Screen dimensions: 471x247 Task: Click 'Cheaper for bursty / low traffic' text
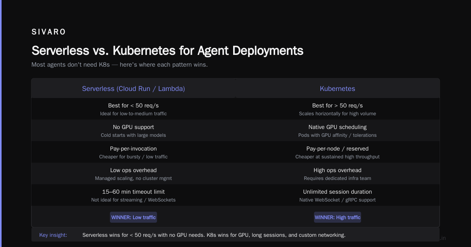click(133, 157)
